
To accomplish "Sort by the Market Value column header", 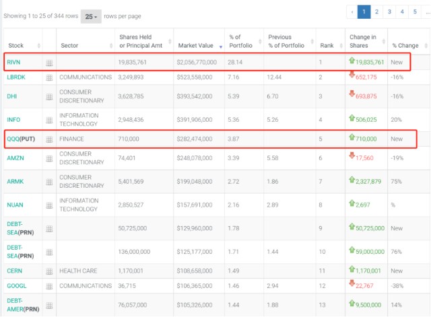I will click(x=199, y=41).
